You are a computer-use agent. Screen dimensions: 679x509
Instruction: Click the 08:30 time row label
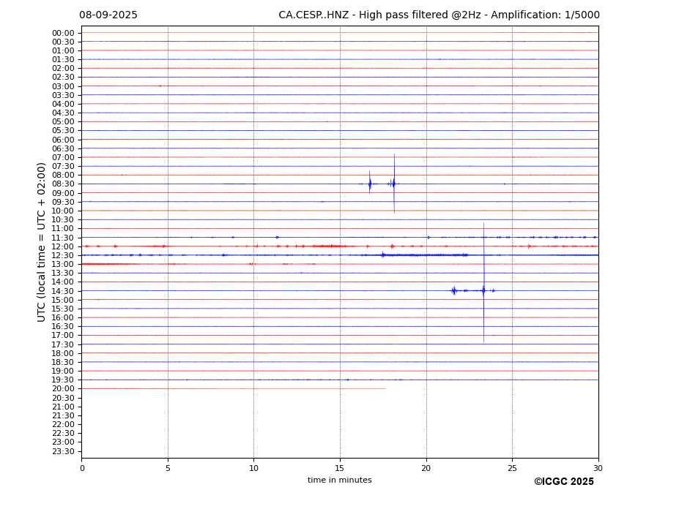pyautogui.click(x=63, y=184)
